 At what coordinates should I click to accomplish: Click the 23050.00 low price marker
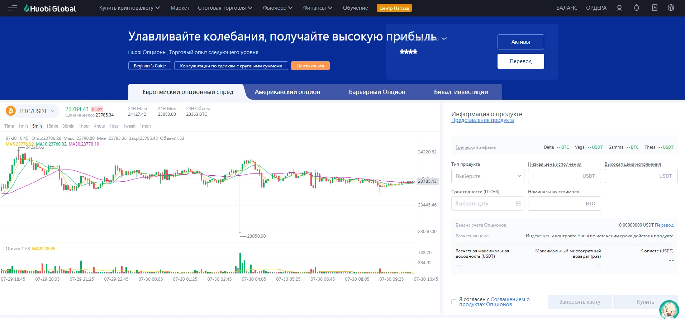pyautogui.click(x=256, y=236)
